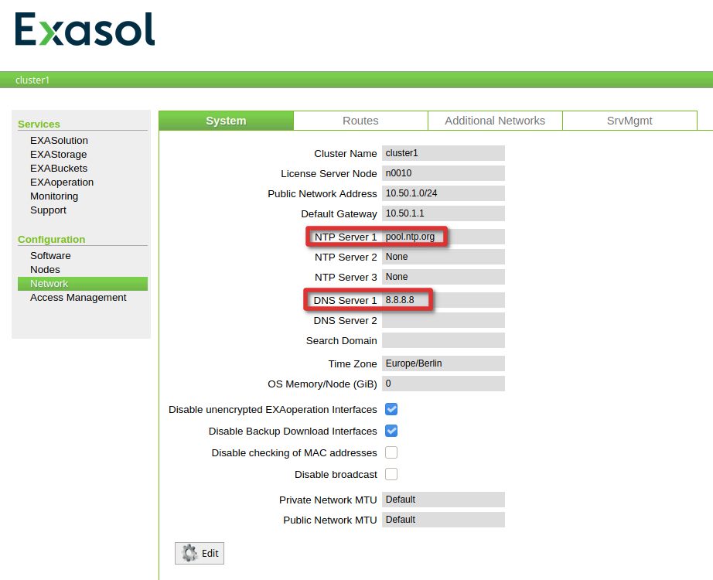The image size is (713, 580).
Task: Check the Disable broadcast checkbox
Action: pos(391,474)
